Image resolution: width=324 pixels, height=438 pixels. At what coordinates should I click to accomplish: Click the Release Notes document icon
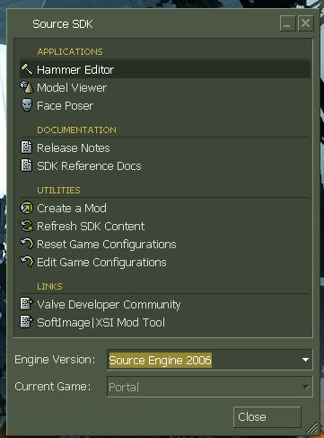[26, 147]
